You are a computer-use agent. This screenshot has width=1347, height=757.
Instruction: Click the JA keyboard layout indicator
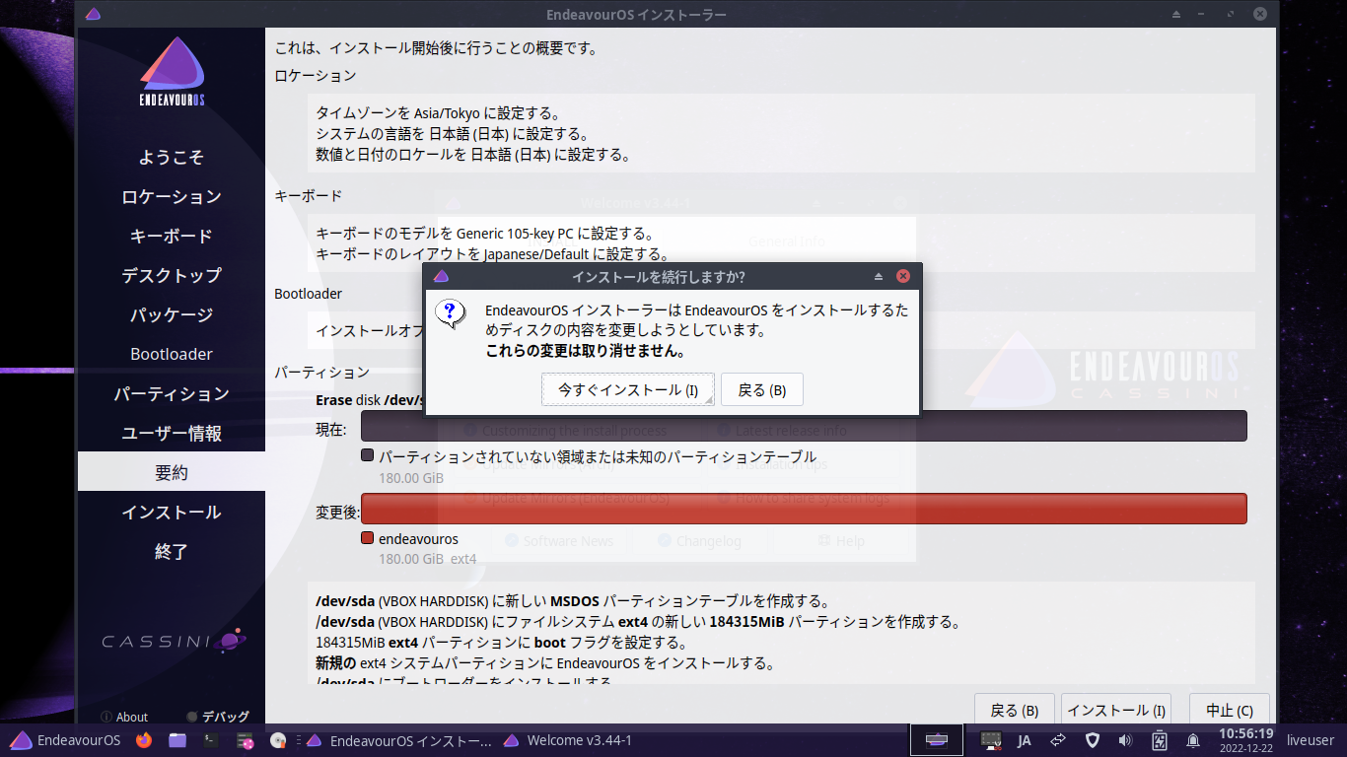tap(1025, 740)
